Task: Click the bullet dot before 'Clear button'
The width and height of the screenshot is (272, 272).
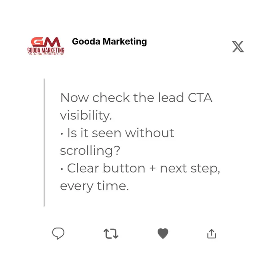Action: (x=62, y=169)
